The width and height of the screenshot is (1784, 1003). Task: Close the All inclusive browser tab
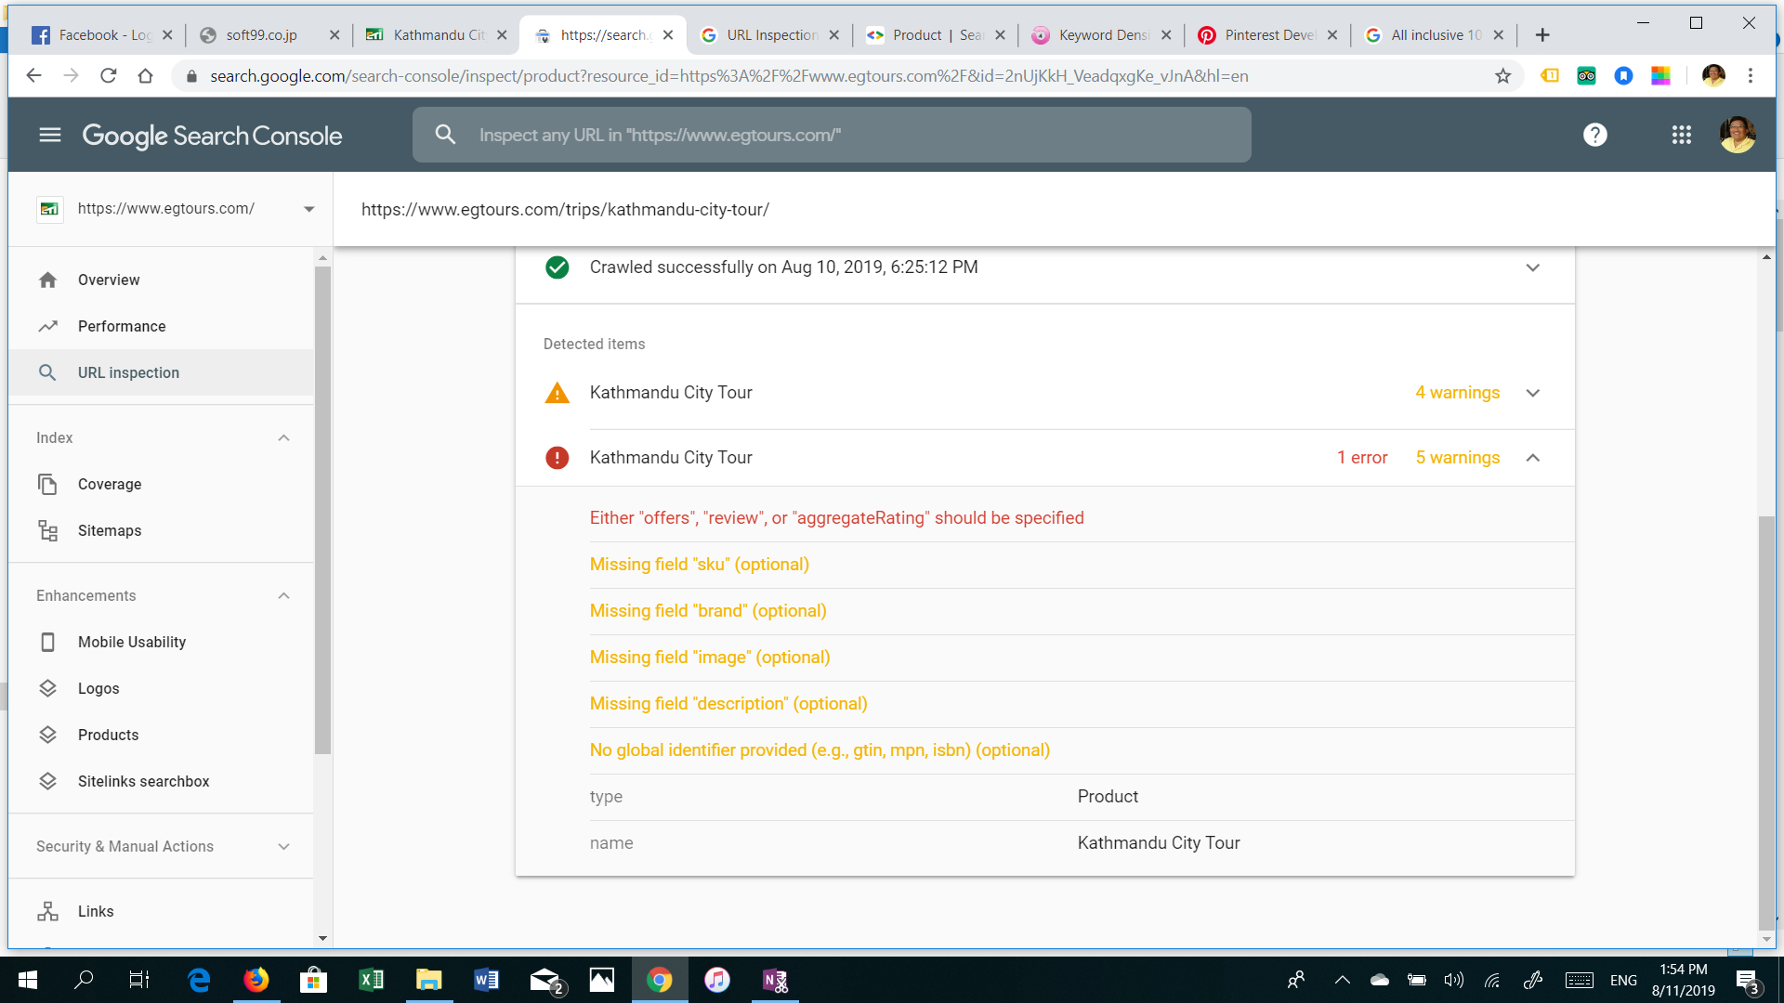pyautogui.click(x=1499, y=35)
